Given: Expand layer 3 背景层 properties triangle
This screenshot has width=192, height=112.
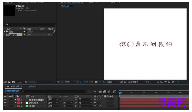Looking at the screenshot, I should tap(16, 106).
